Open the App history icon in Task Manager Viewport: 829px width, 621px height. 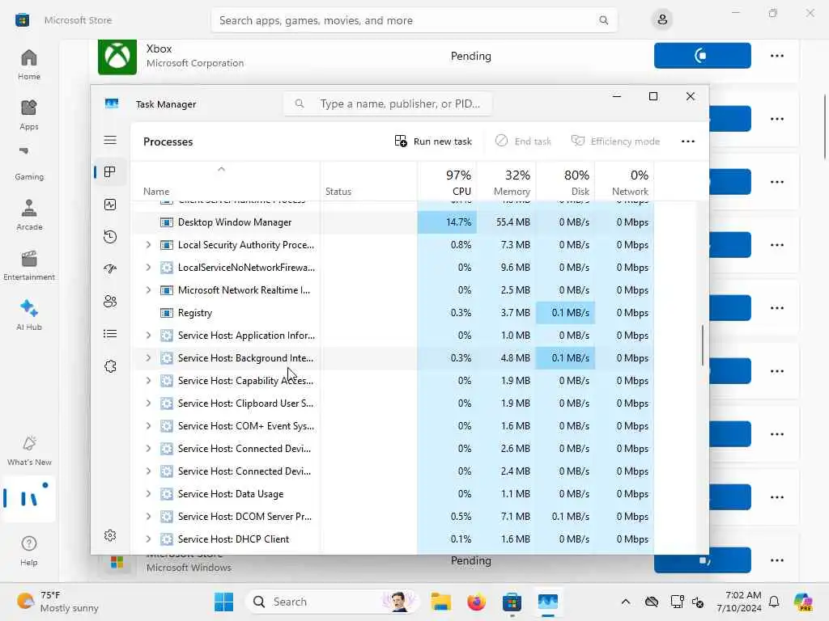pos(110,237)
